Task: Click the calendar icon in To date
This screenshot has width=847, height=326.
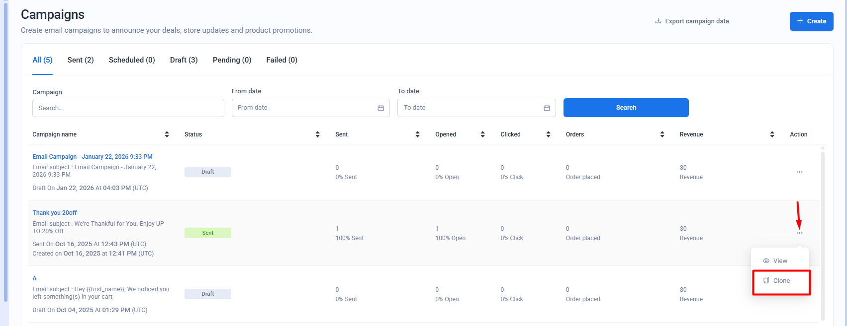Action: click(x=547, y=108)
